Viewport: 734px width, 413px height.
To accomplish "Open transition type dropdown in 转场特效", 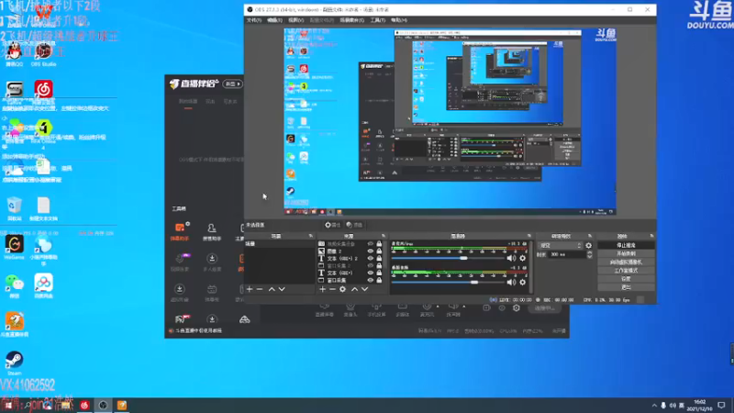I will tap(560, 245).
